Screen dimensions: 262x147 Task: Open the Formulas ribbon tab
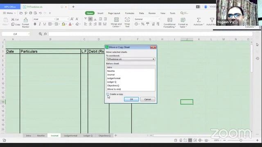(130, 13)
